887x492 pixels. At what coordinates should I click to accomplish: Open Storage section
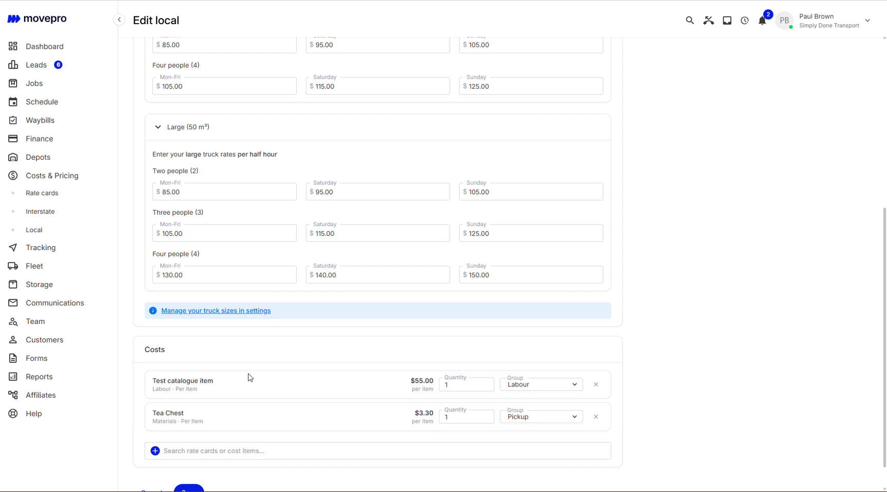[x=39, y=284]
